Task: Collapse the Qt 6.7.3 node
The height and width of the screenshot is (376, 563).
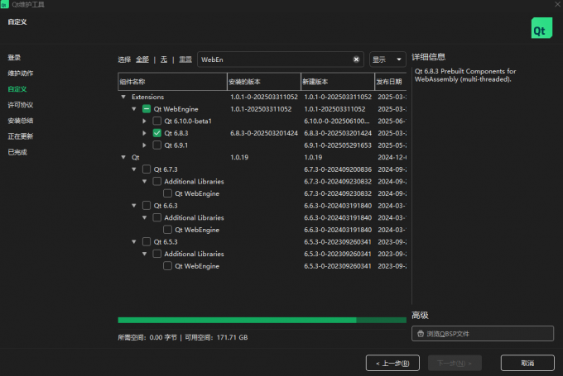Action: pyautogui.click(x=134, y=169)
